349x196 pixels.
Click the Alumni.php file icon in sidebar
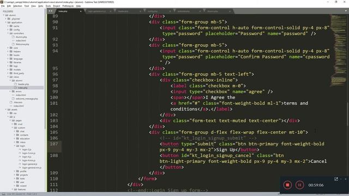13,37
